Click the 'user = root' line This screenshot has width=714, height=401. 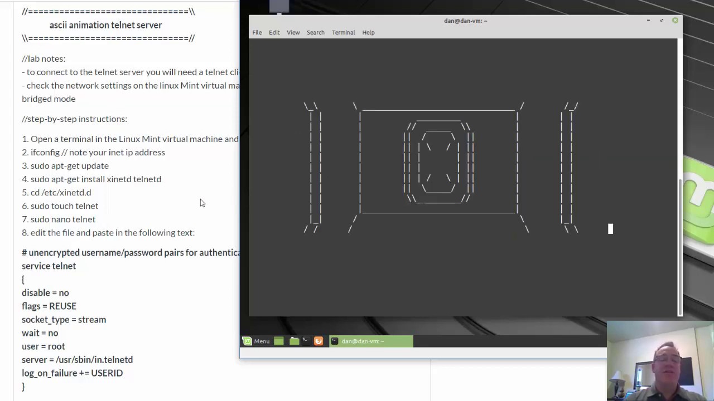(44, 346)
